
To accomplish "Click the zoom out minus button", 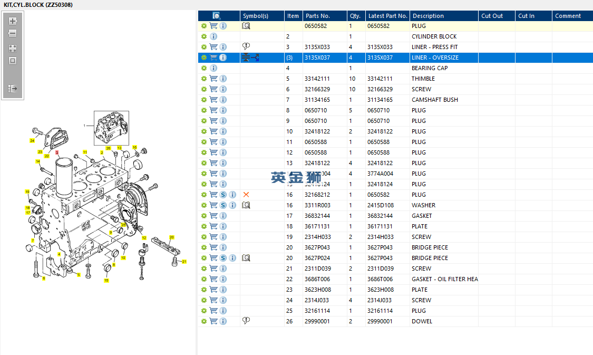I will [x=13, y=33].
